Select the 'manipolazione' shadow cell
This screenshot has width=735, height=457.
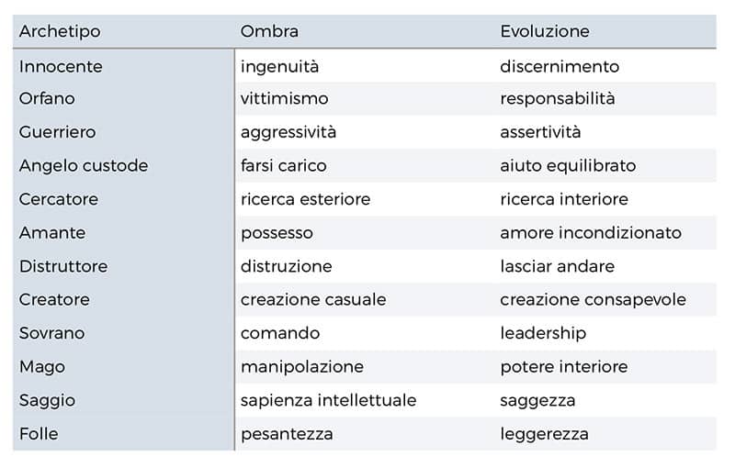302,367
